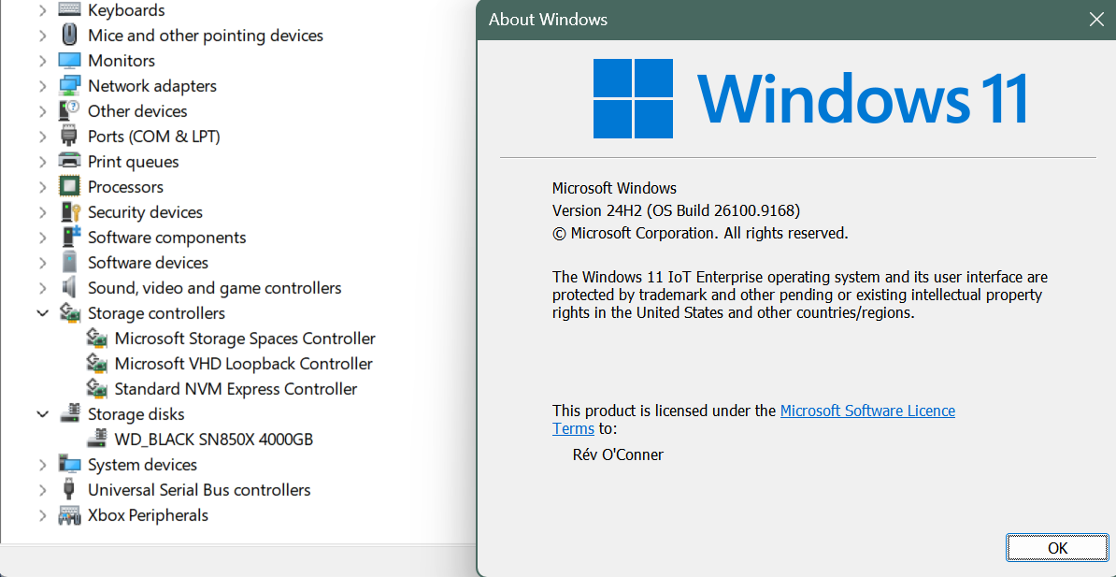1116x577 pixels.
Task: Select the Keyboards category icon
Action: click(x=69, y=10)
